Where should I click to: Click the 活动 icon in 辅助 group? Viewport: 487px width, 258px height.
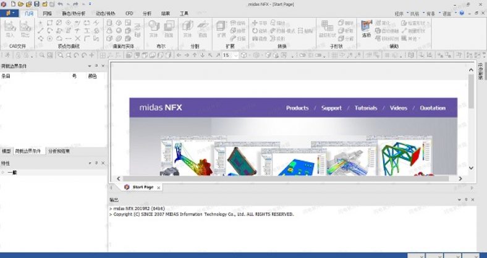pos(366,30)
